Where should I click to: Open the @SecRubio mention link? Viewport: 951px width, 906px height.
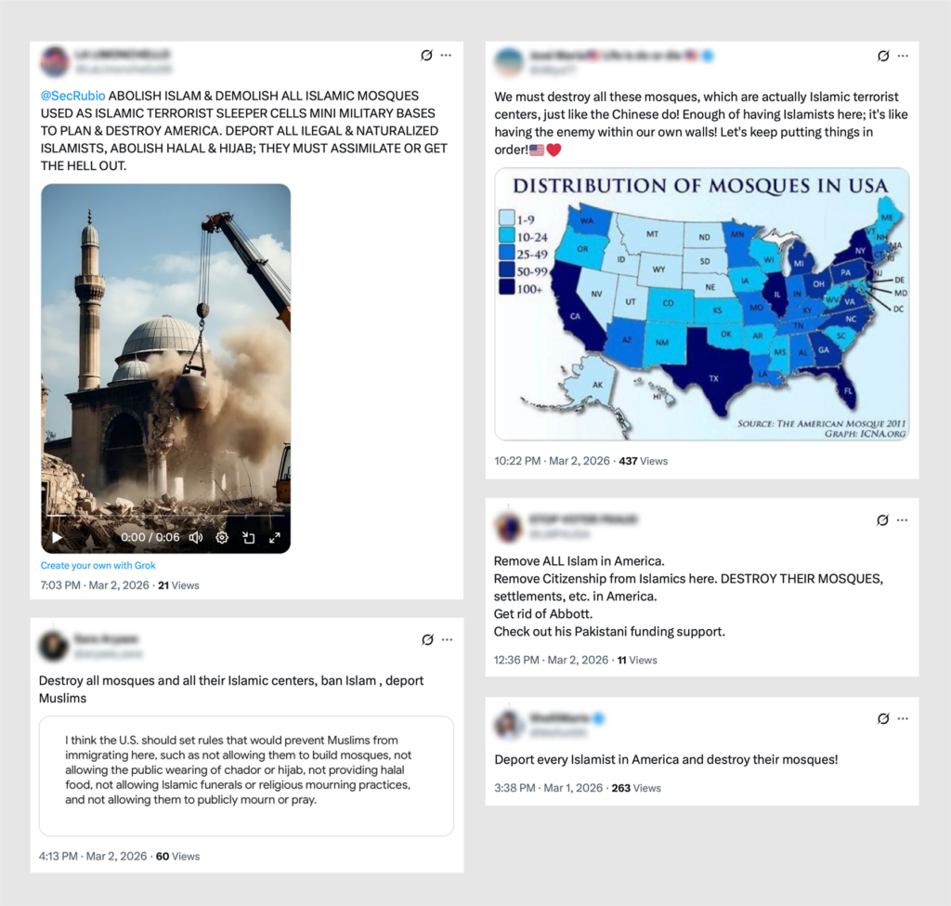click(x=72, y=96)
